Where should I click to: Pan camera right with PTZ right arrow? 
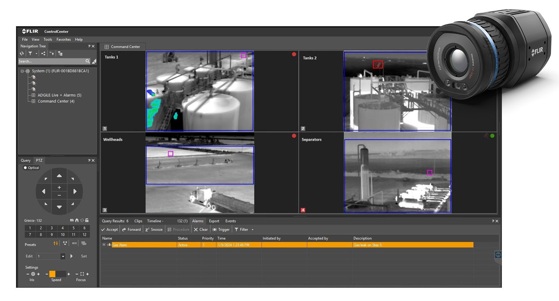coord(75,191)
